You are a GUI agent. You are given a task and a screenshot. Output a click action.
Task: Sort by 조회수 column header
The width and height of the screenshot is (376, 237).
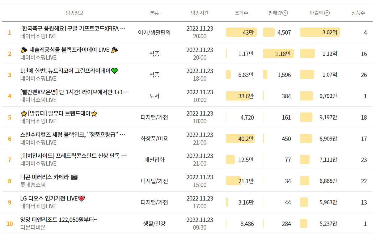(241, 13)
